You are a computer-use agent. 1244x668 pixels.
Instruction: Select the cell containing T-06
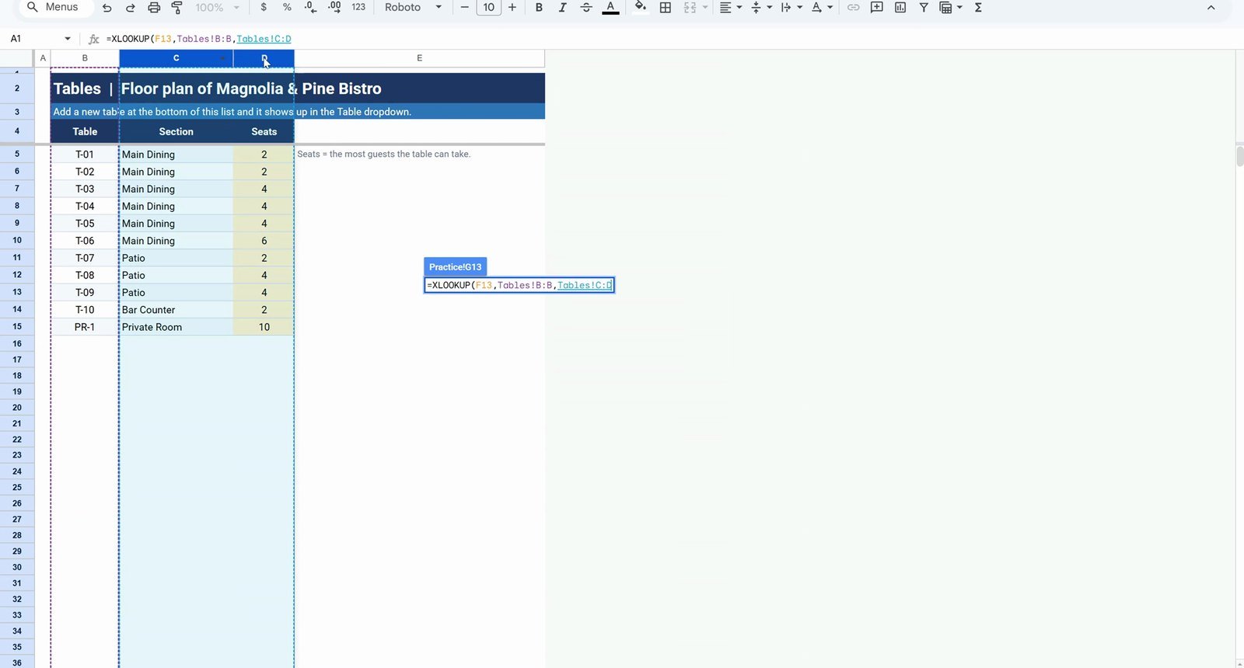click(85, 241)
